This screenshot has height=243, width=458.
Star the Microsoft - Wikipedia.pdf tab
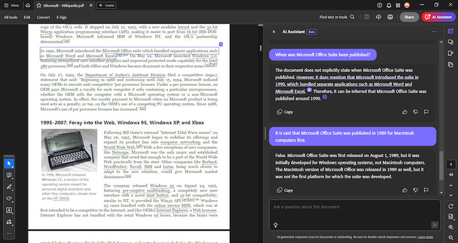[x=38, y=5]
